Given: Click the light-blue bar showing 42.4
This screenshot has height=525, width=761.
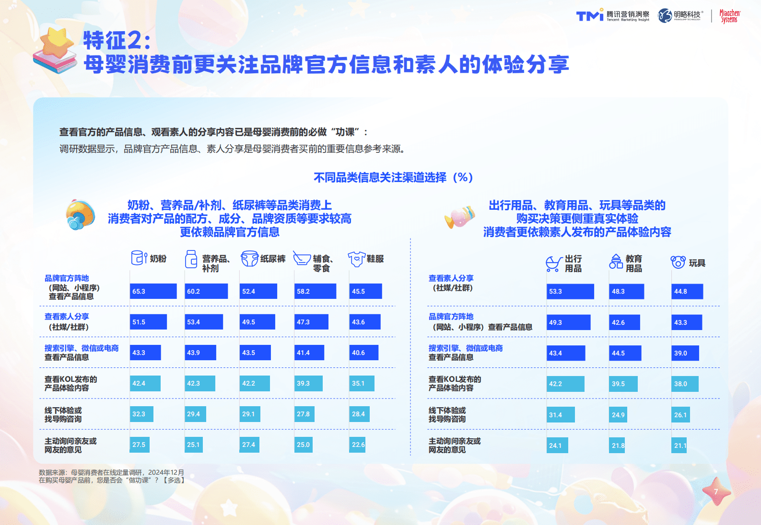Looking at the screenshot, I should (x=145, y=383).
